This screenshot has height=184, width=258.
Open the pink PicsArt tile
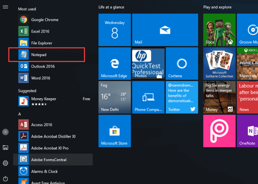(x=219, y=131)
